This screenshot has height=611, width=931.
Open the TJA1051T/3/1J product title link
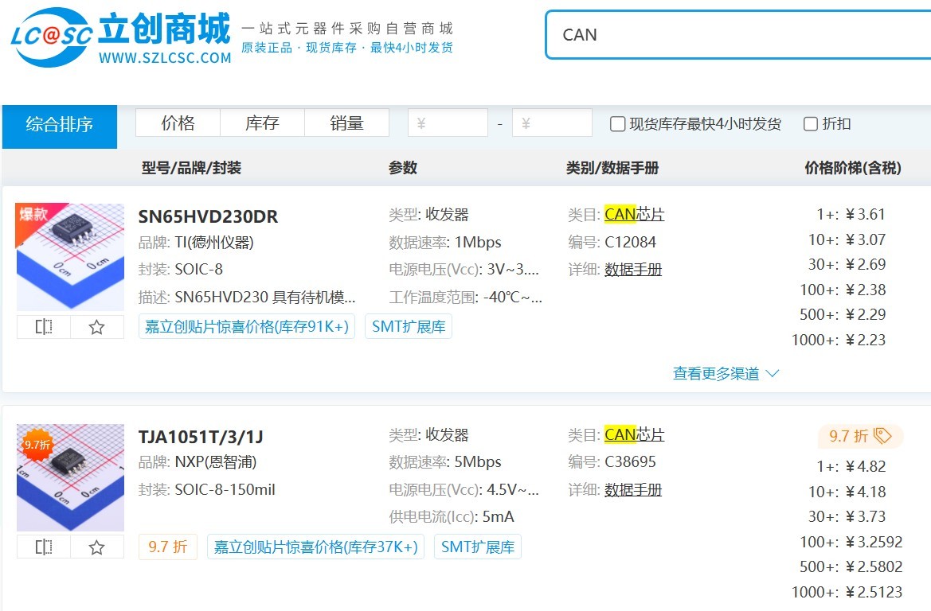[x=201, y=438]
